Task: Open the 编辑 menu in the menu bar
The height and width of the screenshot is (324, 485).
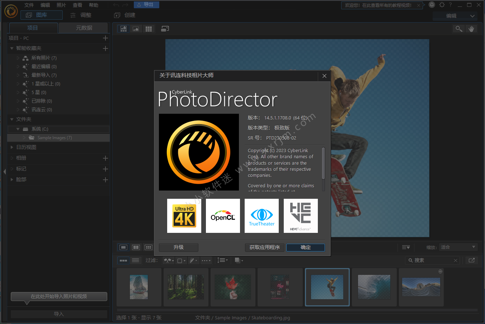Action: (x=45, y=5)
